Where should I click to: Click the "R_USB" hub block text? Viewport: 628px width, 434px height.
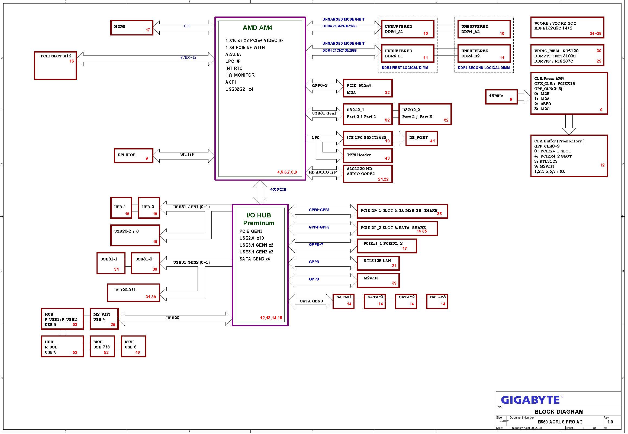coord(51,347)
